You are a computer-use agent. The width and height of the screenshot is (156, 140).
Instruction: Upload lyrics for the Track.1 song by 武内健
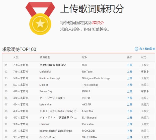tap(129, 98)
